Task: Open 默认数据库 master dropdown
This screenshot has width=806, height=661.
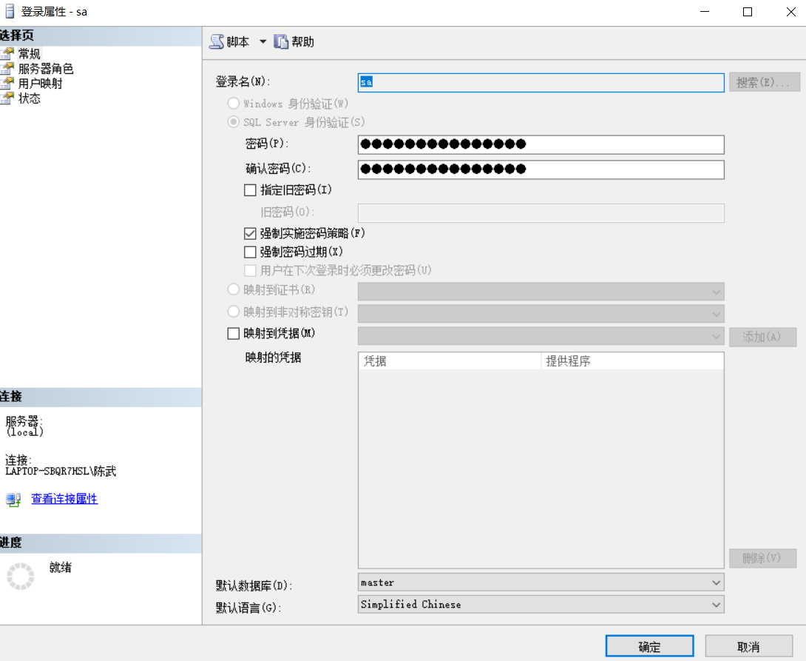Action: pyautogui.click(x=541, y=583)
